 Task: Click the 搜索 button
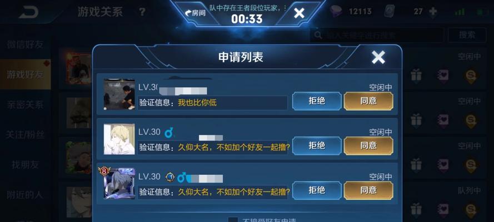[x=467, y=35]
